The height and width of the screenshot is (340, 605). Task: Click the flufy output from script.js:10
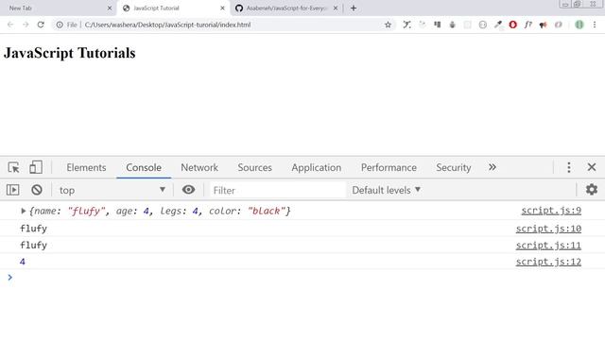(33, 229)
